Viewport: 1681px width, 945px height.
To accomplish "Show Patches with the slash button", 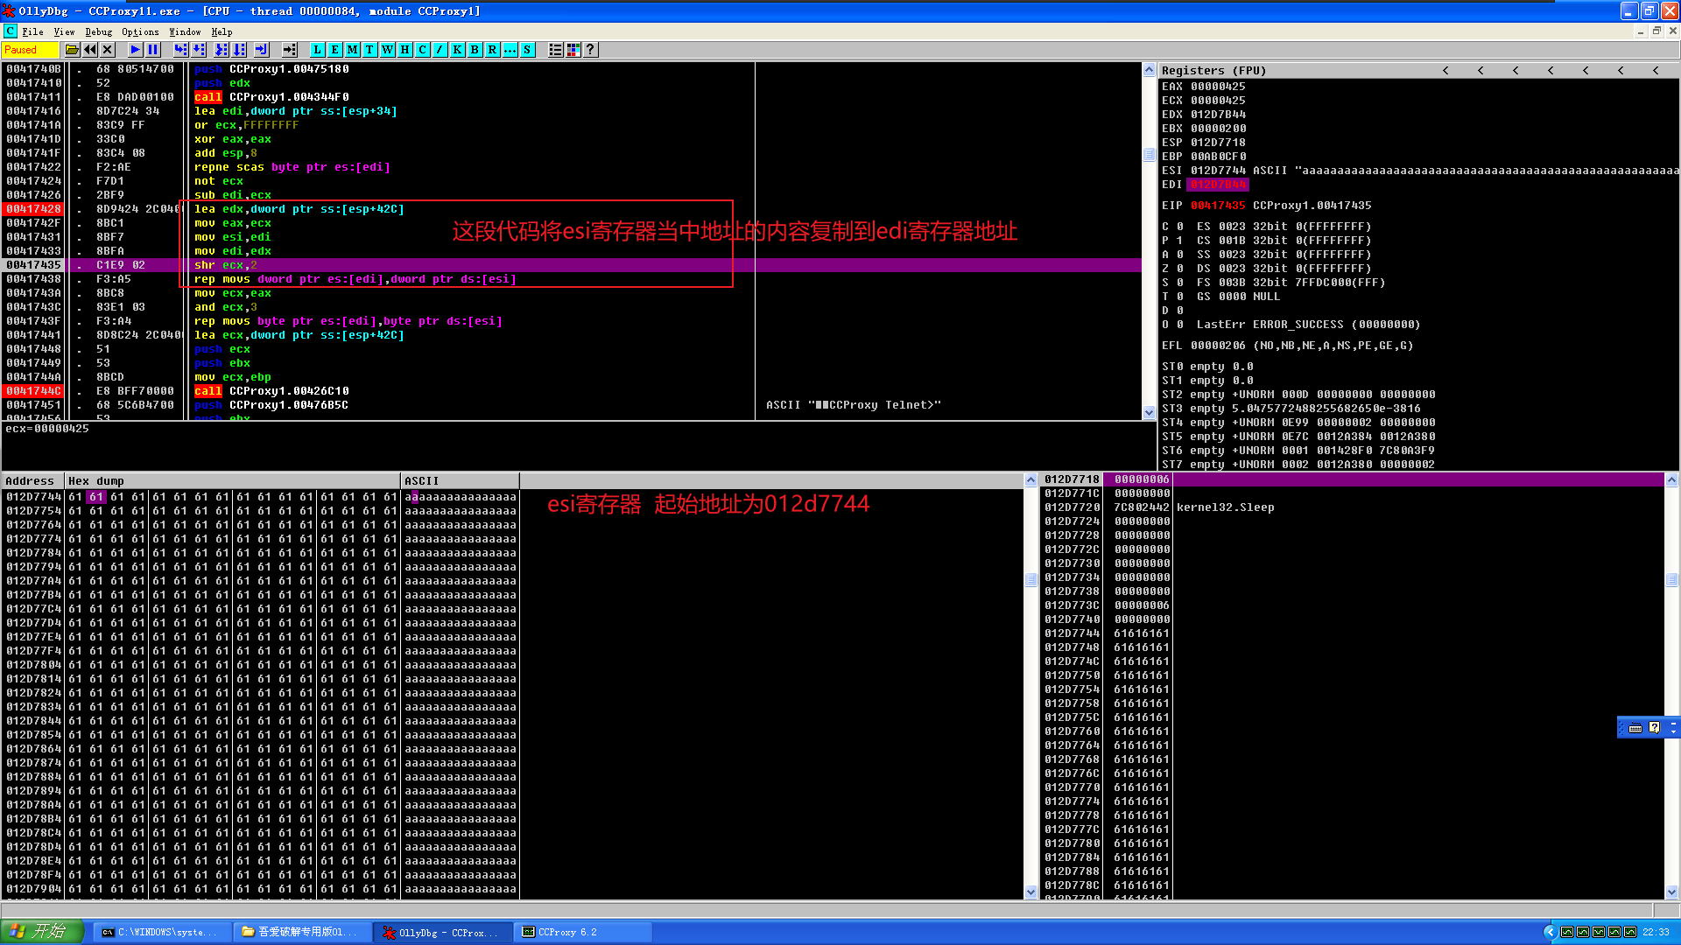I will click(440, 50).
